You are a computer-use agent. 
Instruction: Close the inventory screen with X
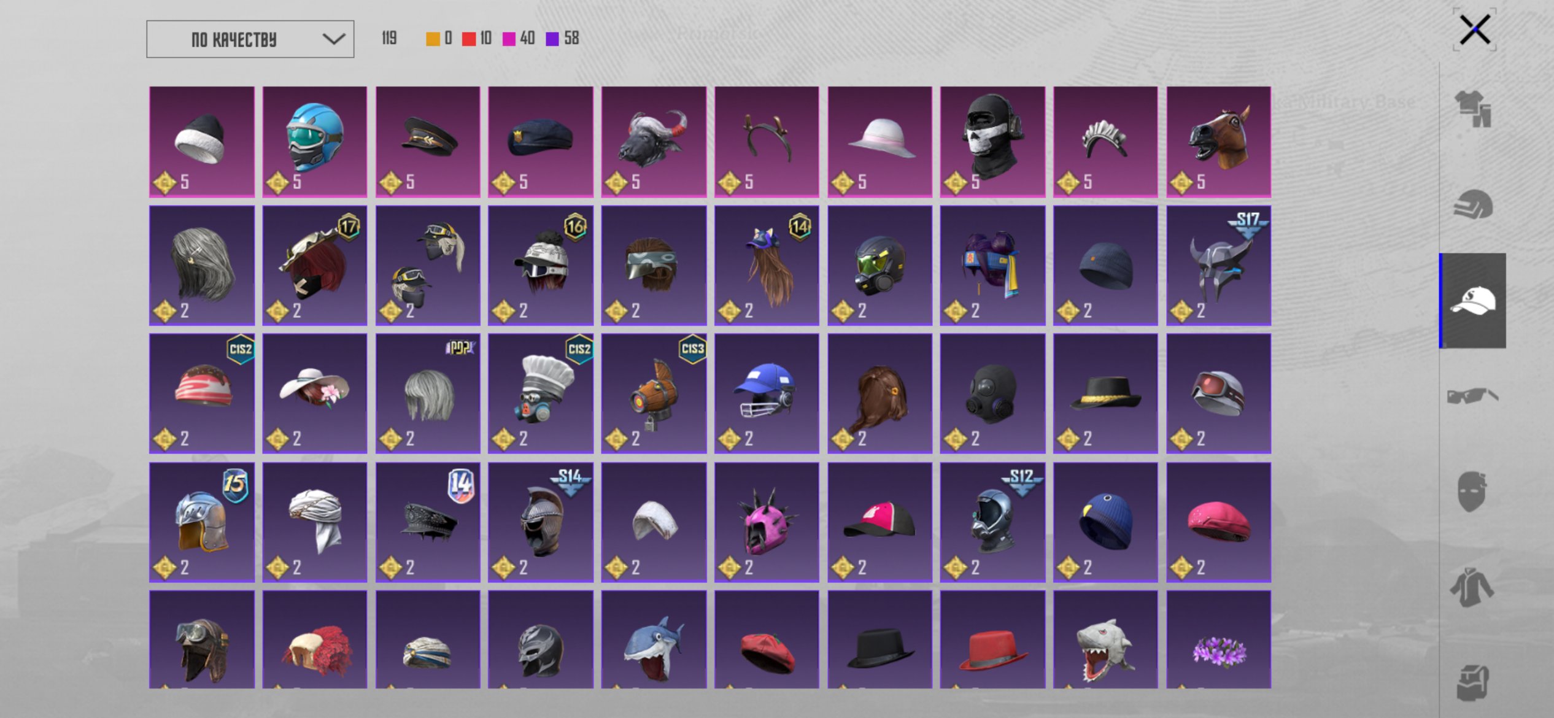click(1475, 29)
